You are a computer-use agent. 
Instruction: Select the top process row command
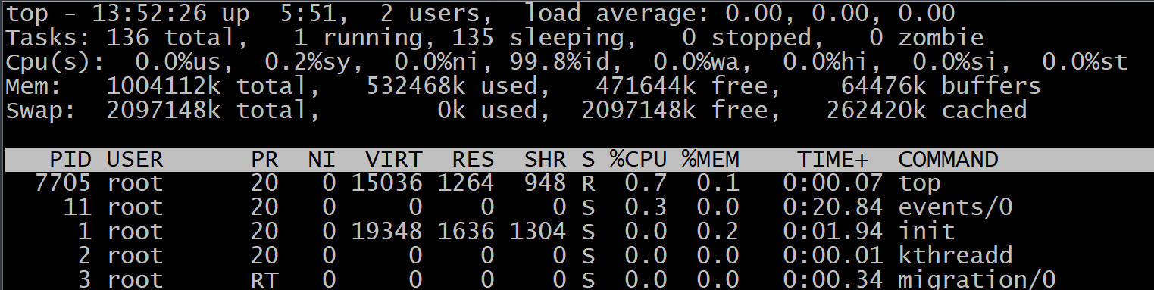(x=919, y=183)
